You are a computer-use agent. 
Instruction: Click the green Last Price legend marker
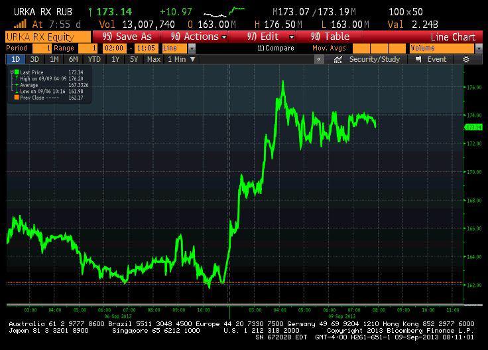pyautogui.click(x=16, y=72)
